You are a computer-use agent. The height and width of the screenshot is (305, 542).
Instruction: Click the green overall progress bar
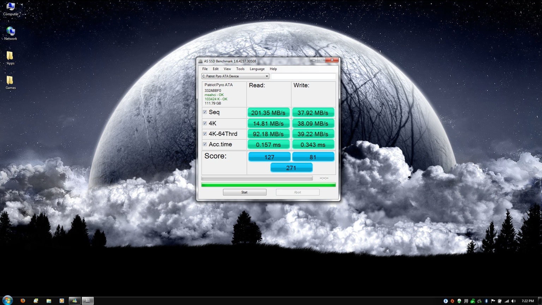click(268, 185)
